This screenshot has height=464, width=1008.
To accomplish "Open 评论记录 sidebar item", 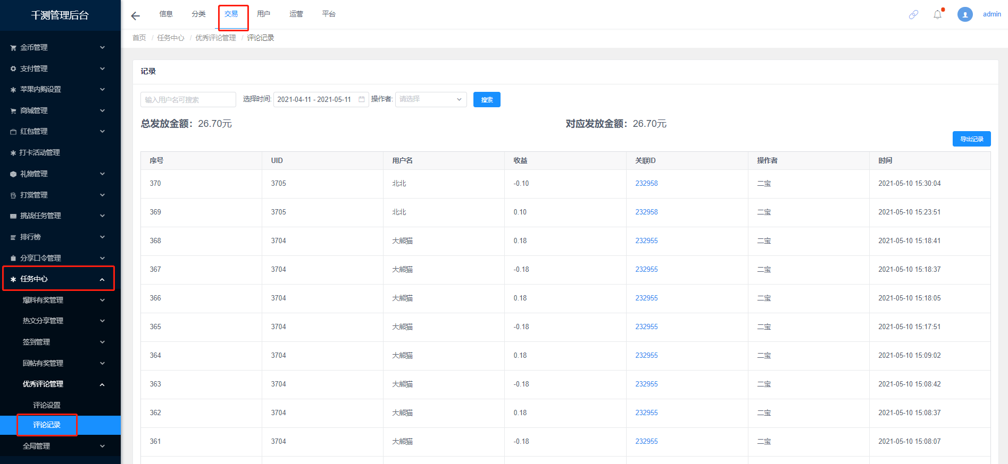I will pyautogui.click(x=47, y=425).
